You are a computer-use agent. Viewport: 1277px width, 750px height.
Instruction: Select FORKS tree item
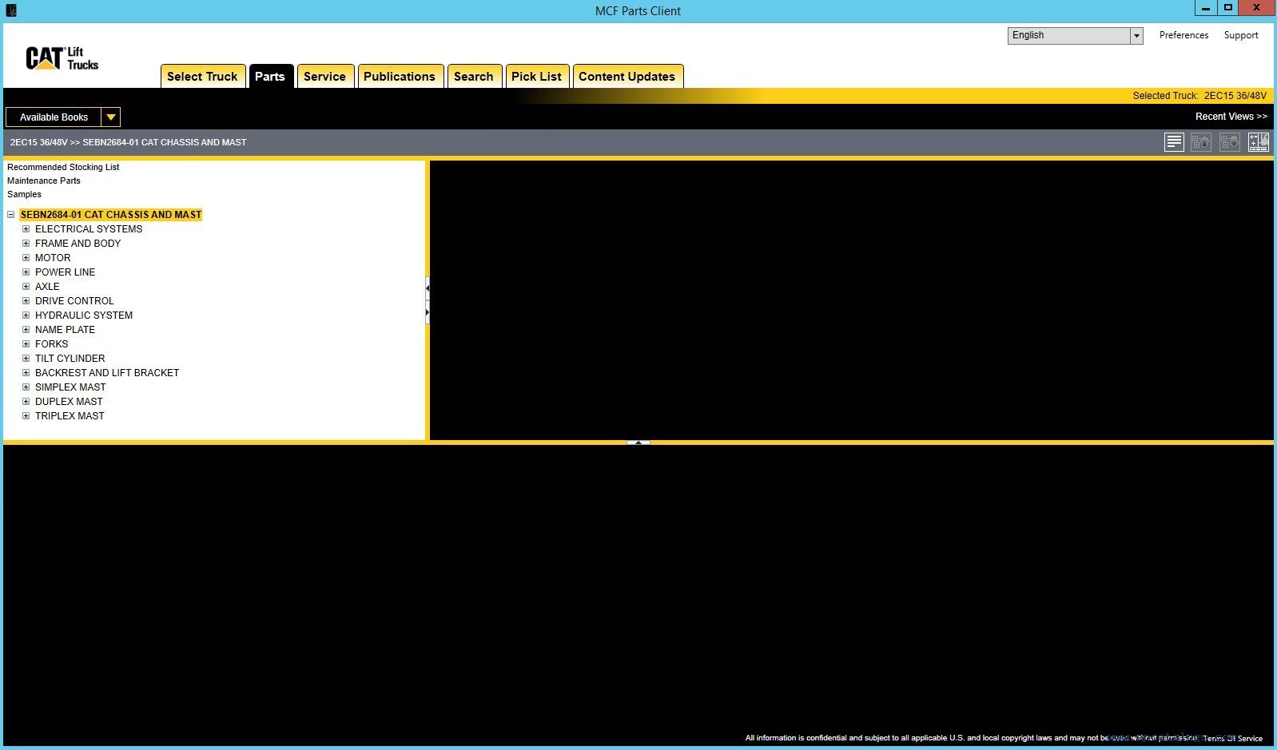pyautogui.click(x=51, y=344)
